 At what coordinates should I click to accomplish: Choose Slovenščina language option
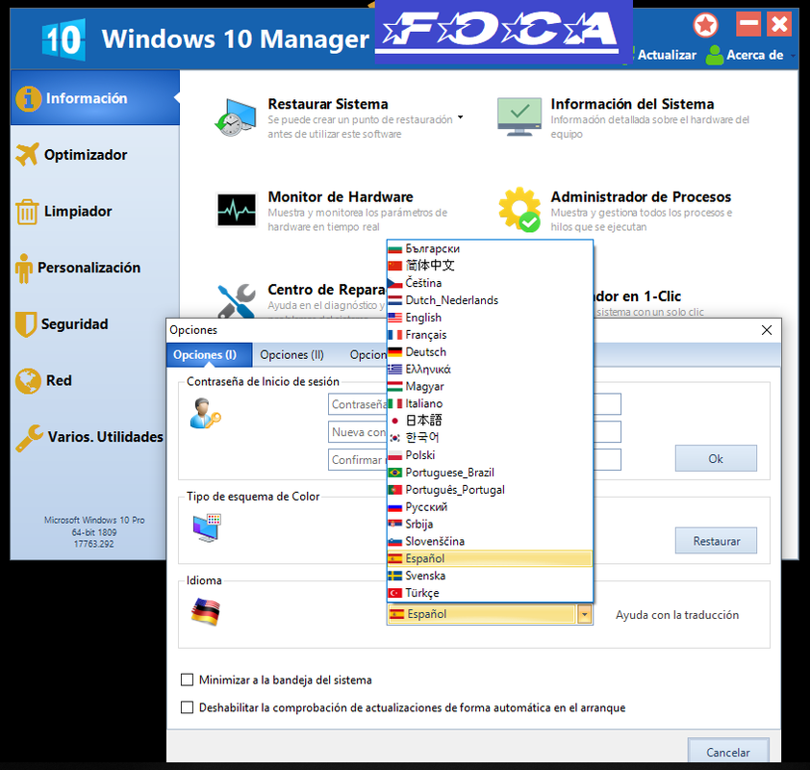click(x=490, y=541)
